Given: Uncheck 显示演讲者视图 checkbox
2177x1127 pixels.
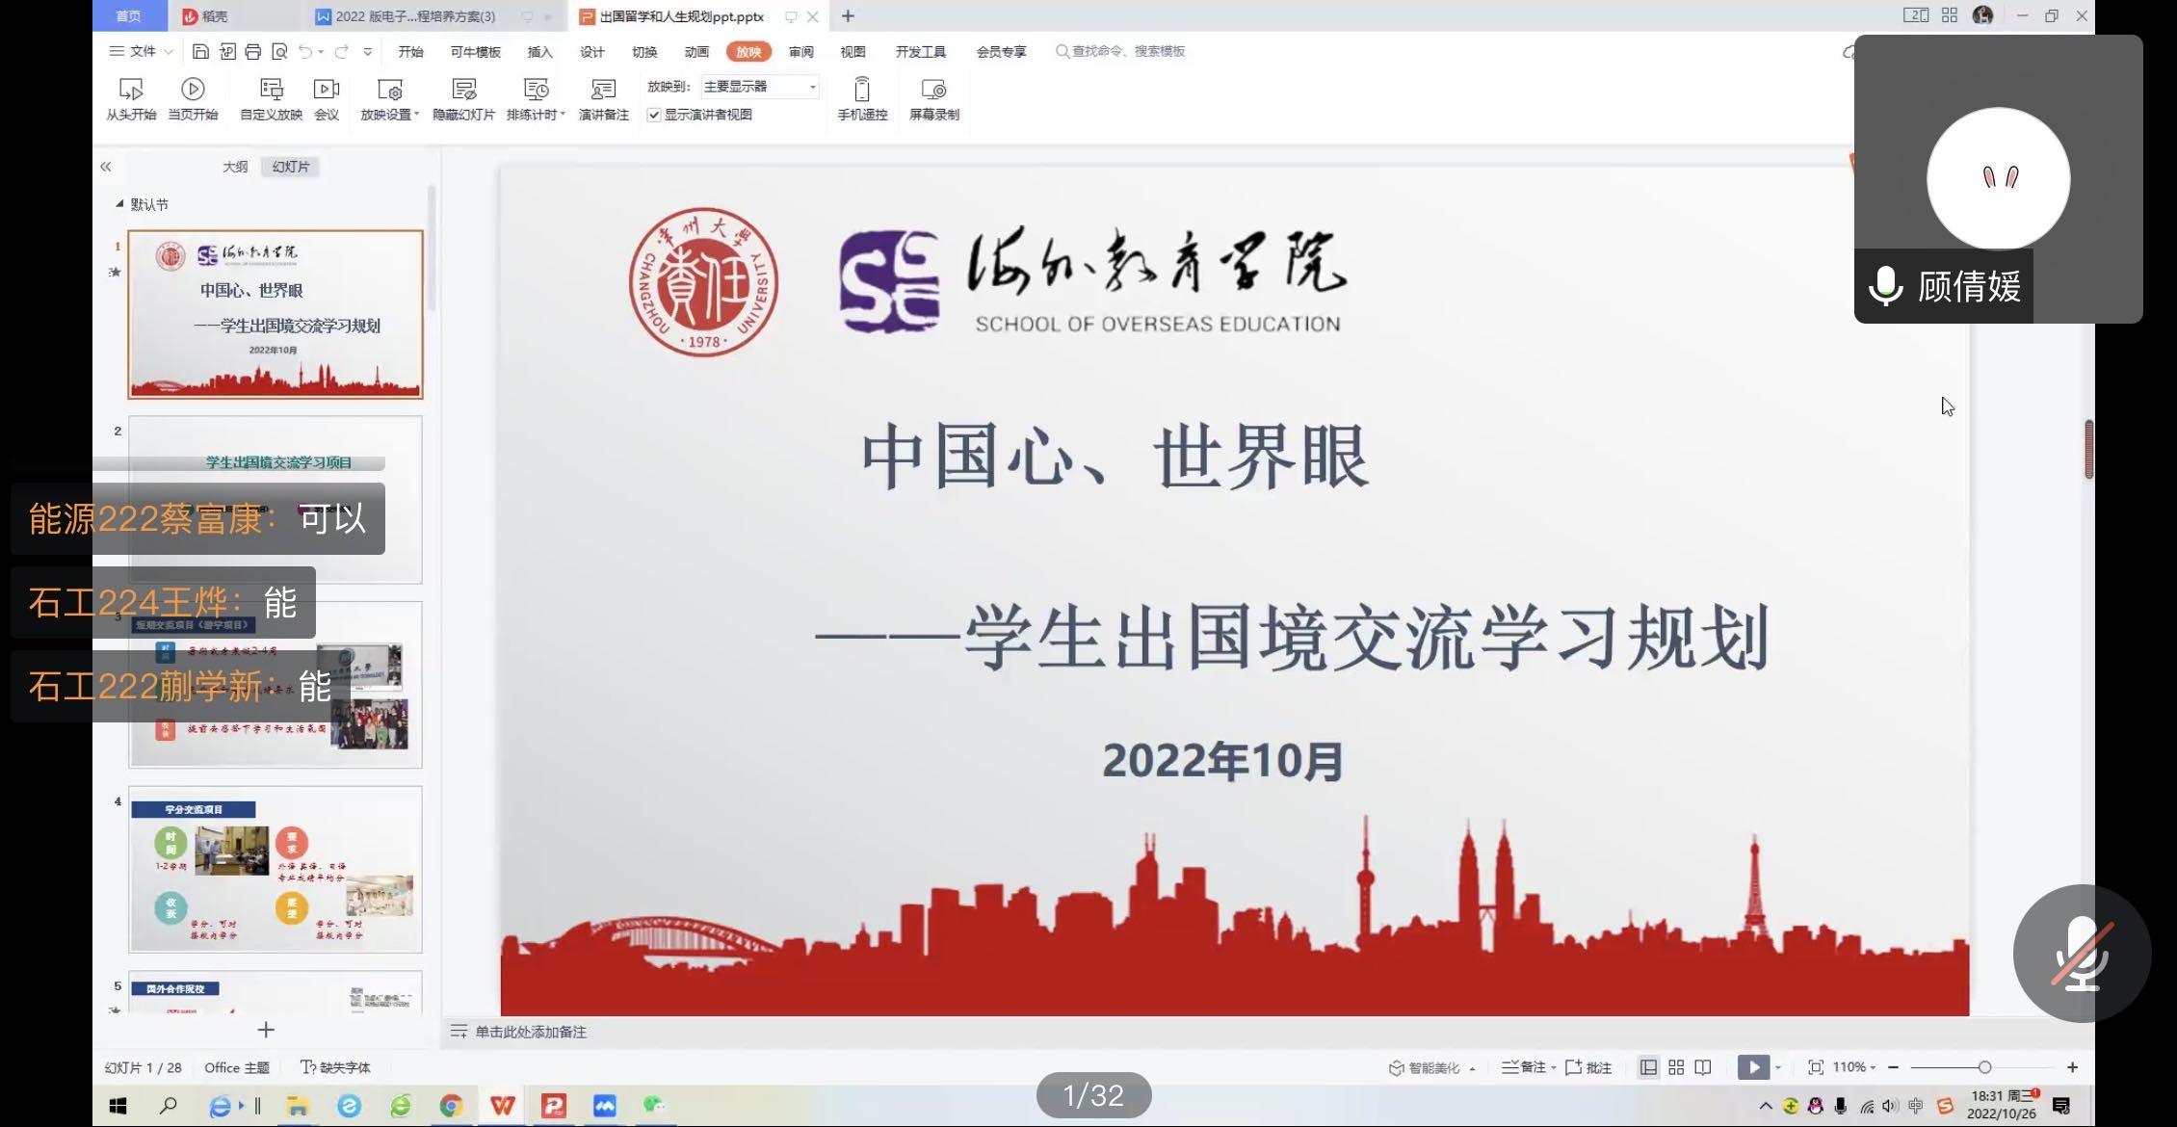Looking at the screenshot, I should 654,115.
